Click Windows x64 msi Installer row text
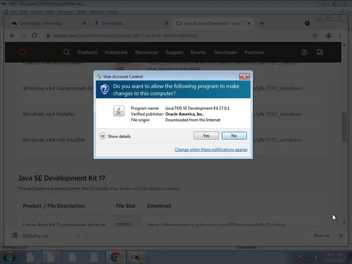352x264 pixels. [54, 140]
